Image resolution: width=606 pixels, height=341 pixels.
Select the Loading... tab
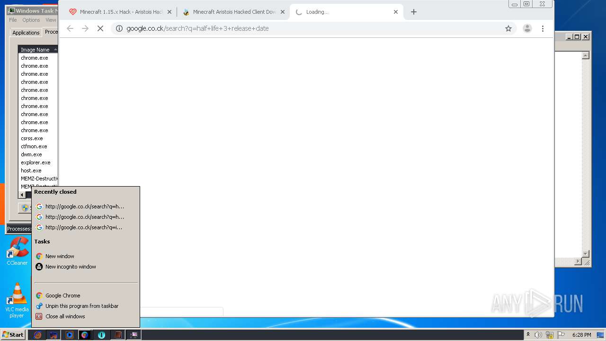click(x=346, y=12)
